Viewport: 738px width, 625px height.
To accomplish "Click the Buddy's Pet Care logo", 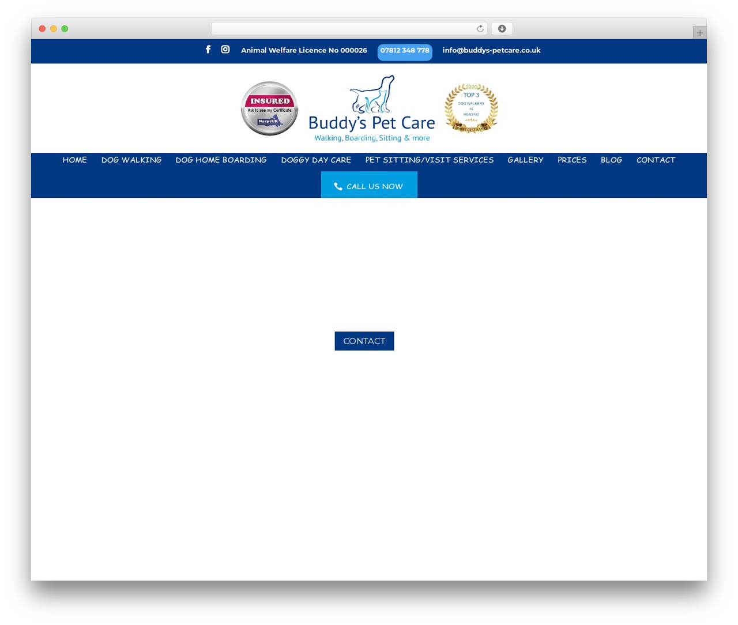I will coord(372,108).
